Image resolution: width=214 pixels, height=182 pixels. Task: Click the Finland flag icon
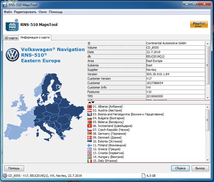(x=90, y=145)
